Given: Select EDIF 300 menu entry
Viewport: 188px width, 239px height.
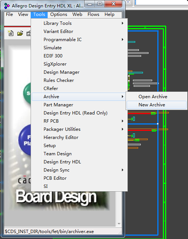Looking at the screenshot, I should [79, 56].
